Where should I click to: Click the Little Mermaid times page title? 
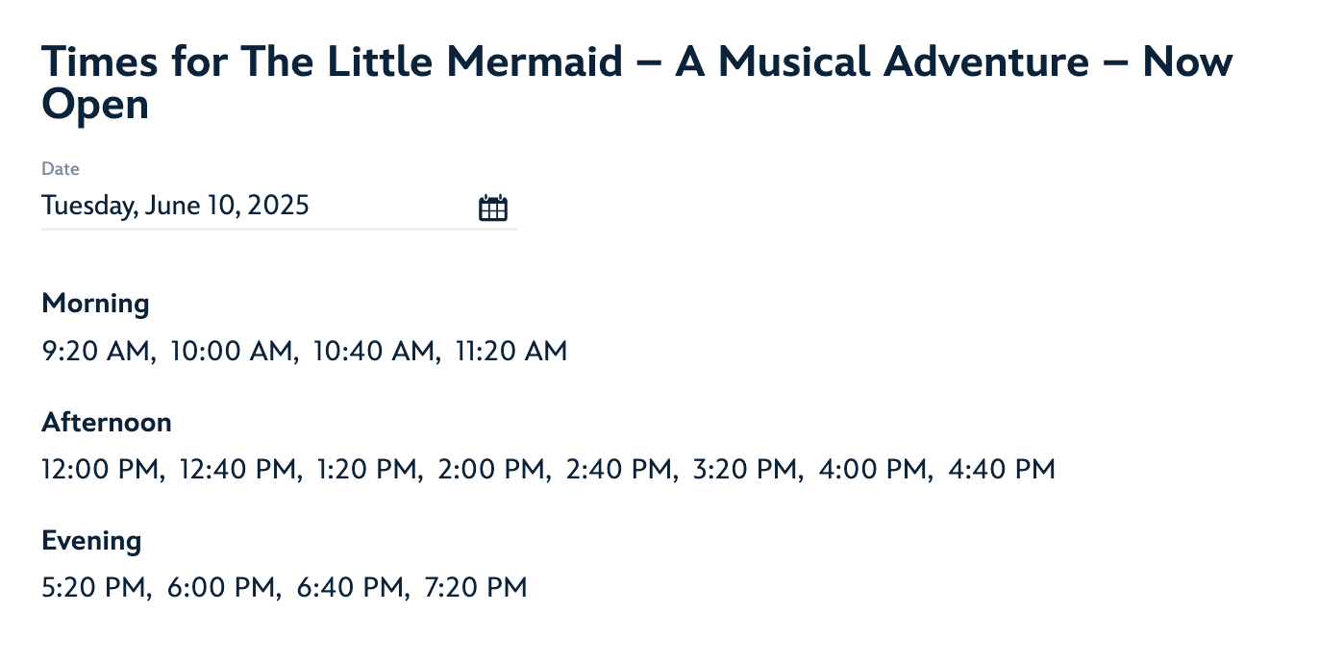coord(637,83)
